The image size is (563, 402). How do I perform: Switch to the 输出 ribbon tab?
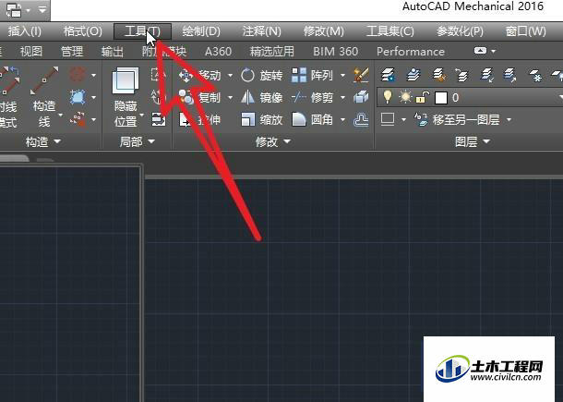click(x=113, y=52)
